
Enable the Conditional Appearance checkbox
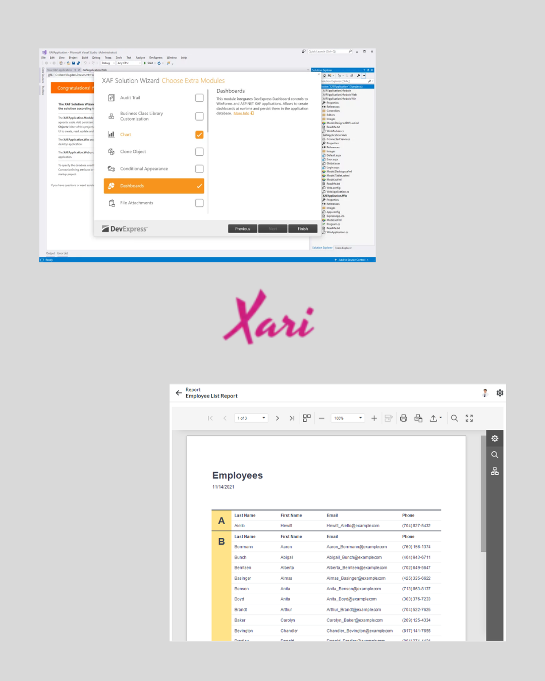[199, 169]
